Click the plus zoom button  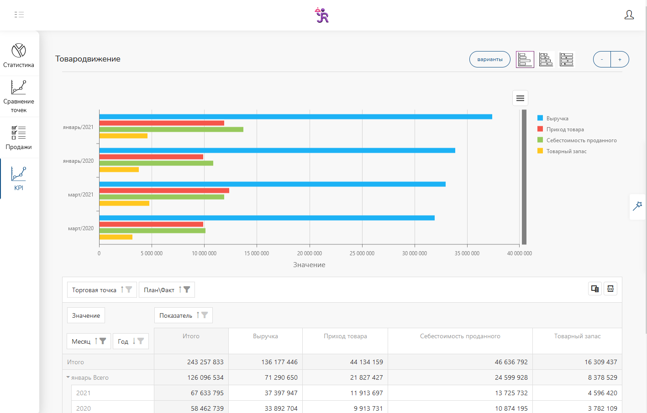point(620,59)
